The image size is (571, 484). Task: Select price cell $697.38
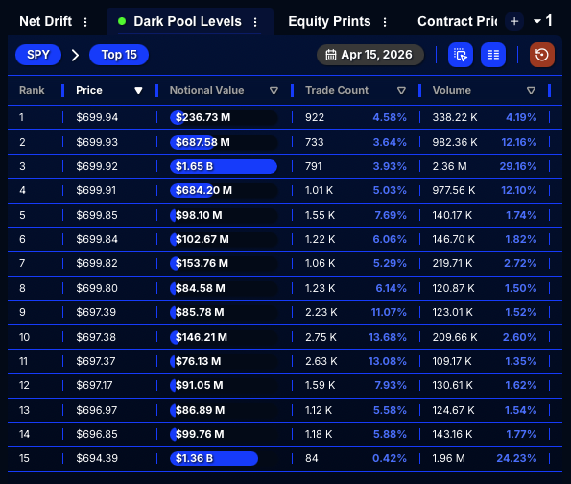click(96, 337)
